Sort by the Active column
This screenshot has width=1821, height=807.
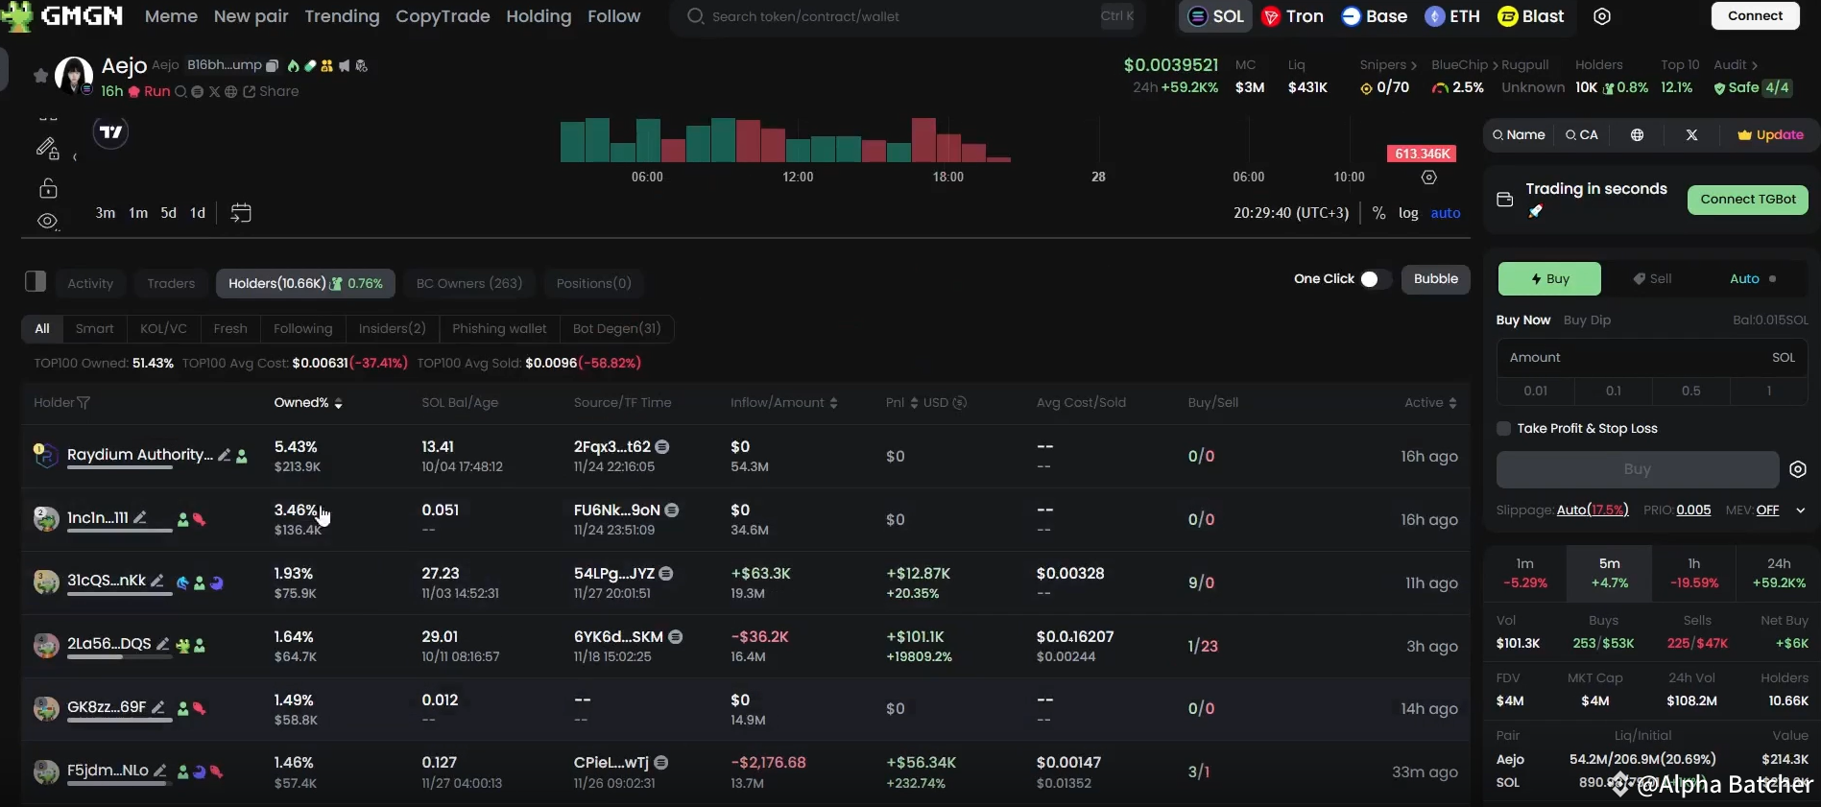coord(1430,403)
